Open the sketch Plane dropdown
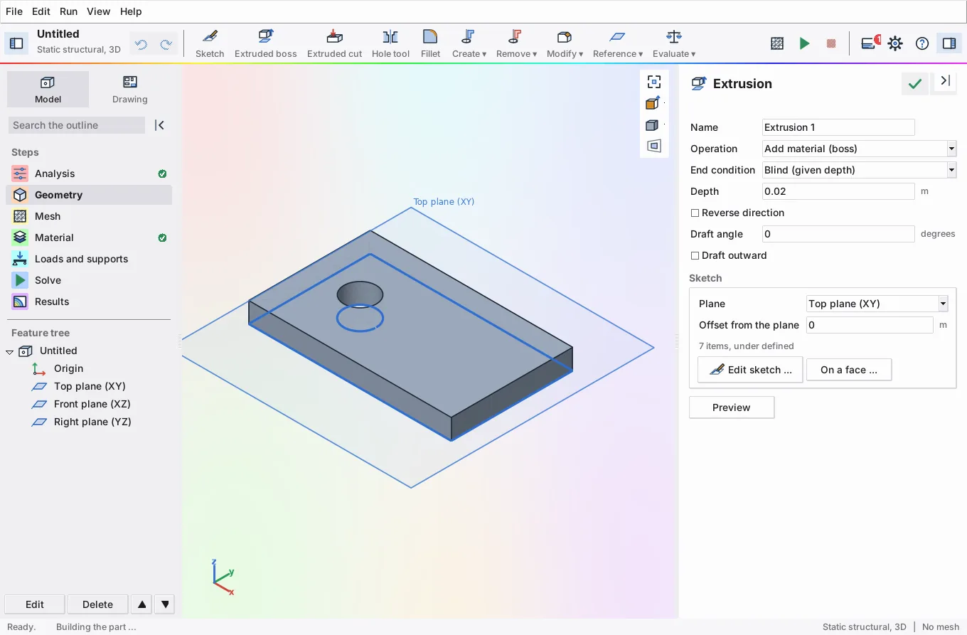This screenshot has height=635, width=967. [877, 304]
